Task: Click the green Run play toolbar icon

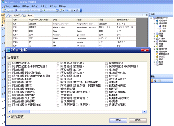Action: pyautogui.click(x=45, y=10)
